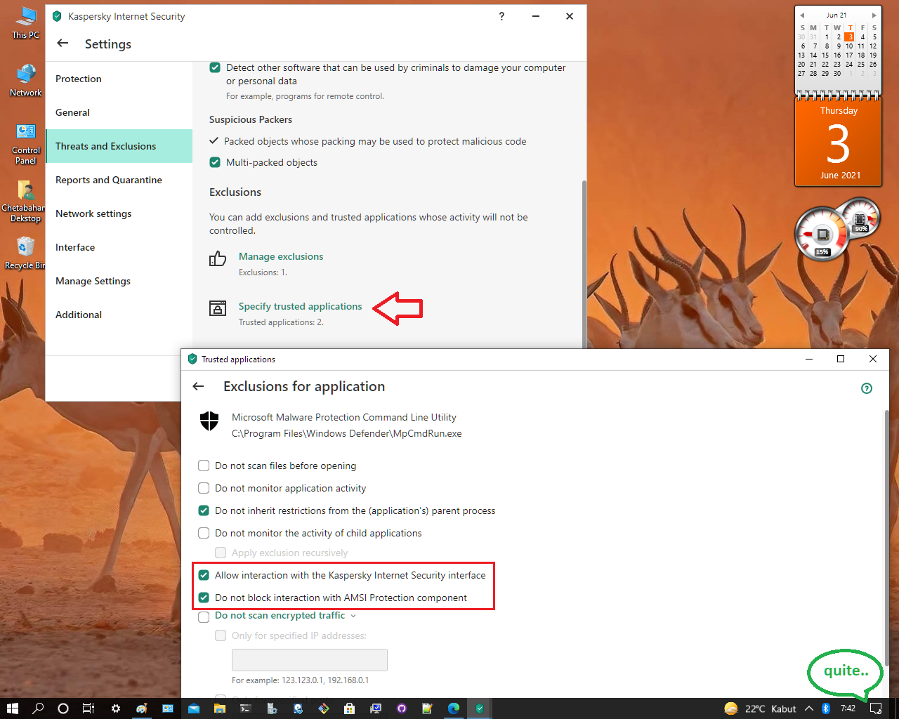Uncheck Detect other software used by criminals
The height and width of the screenshot is (719, 899).
pyautogui.click(x=215, y=67)
